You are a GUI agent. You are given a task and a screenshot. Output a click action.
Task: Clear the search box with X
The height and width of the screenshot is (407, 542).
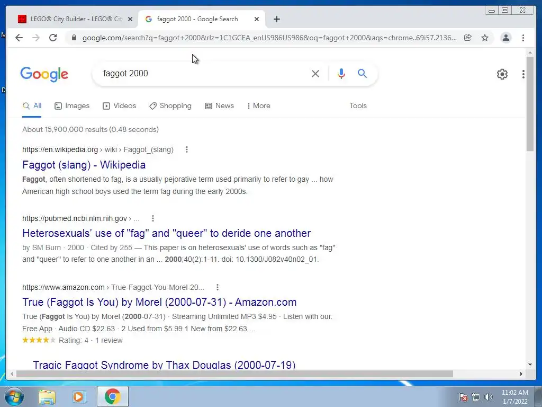coord(315,73)
